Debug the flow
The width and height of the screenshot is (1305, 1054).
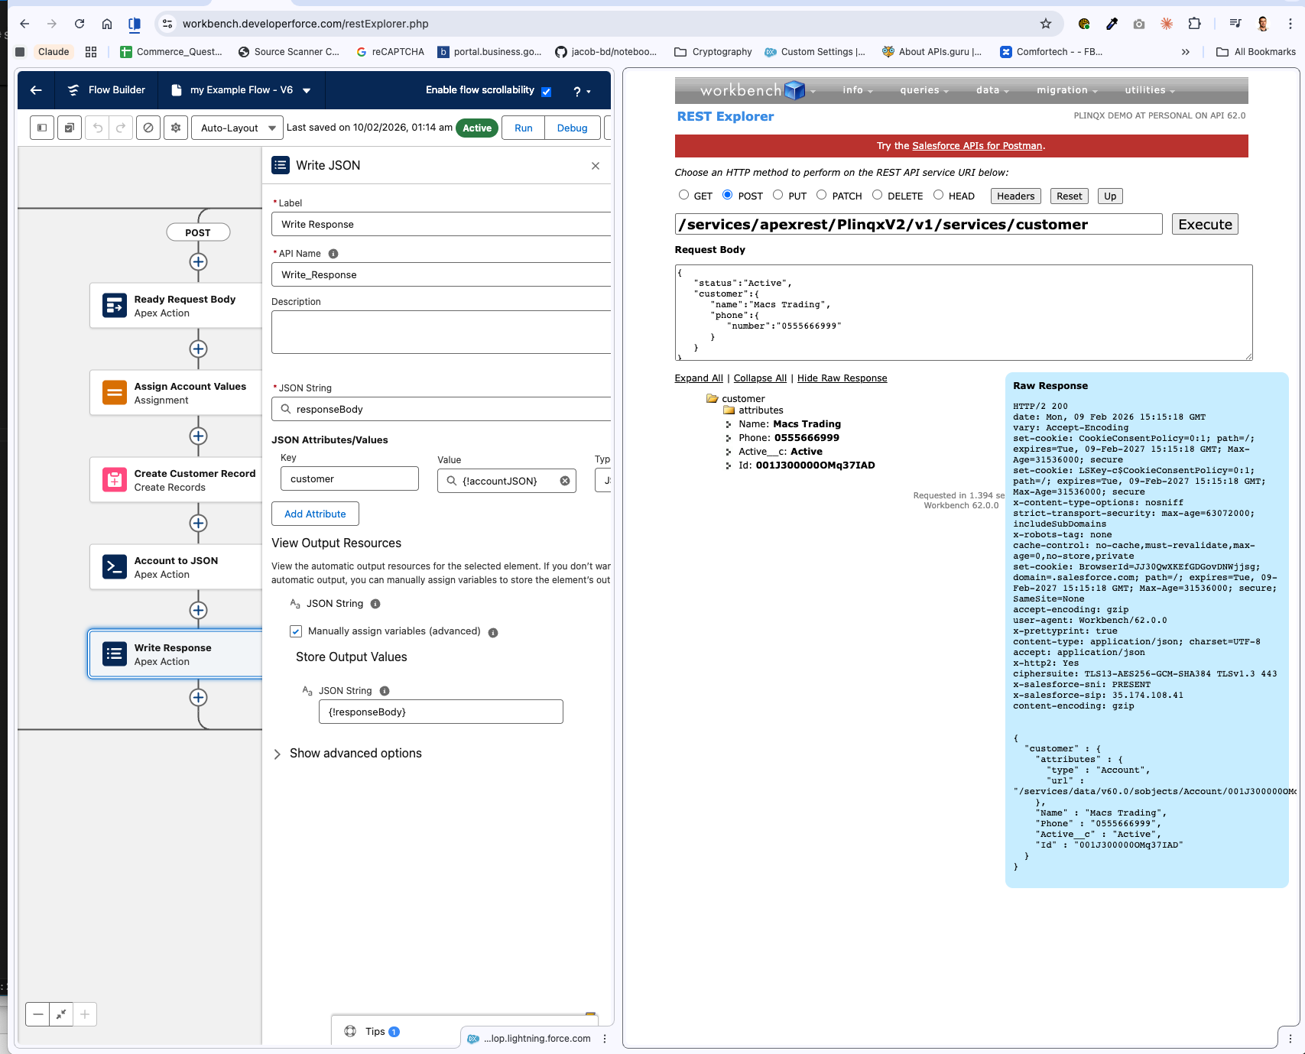572,128
